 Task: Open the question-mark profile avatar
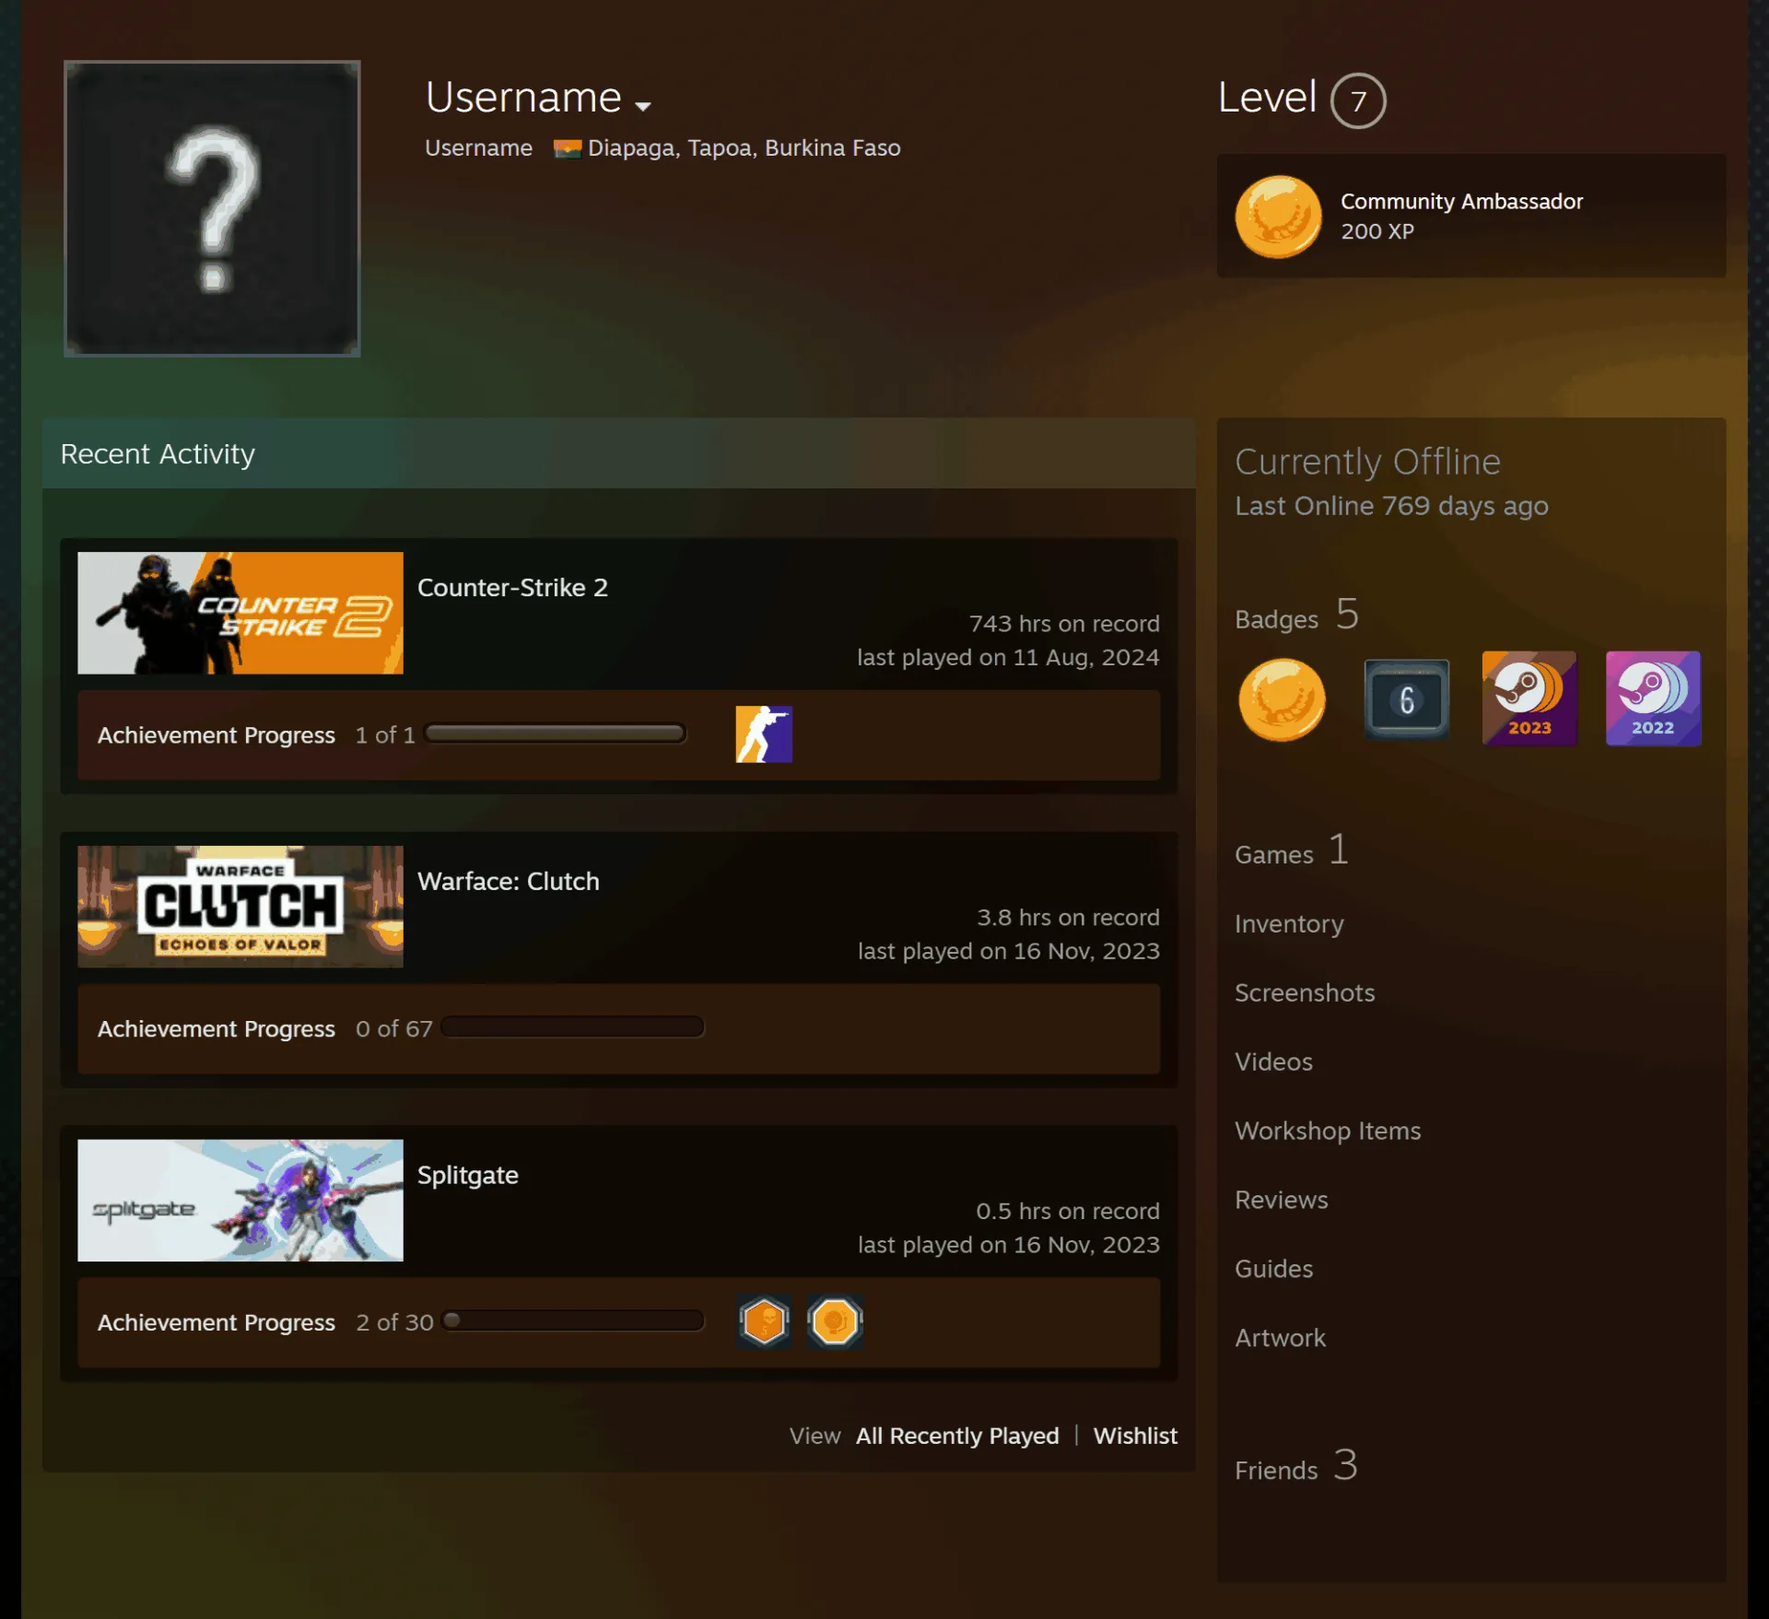pyautogui.click(x=212, y=208)
